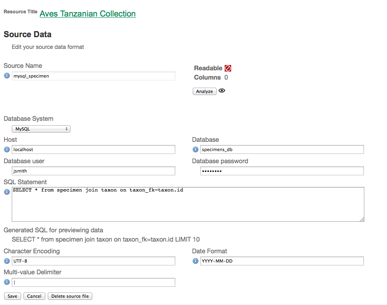Save the source data settings
Viewport: 387px width, 305px height.
point(13,296)
